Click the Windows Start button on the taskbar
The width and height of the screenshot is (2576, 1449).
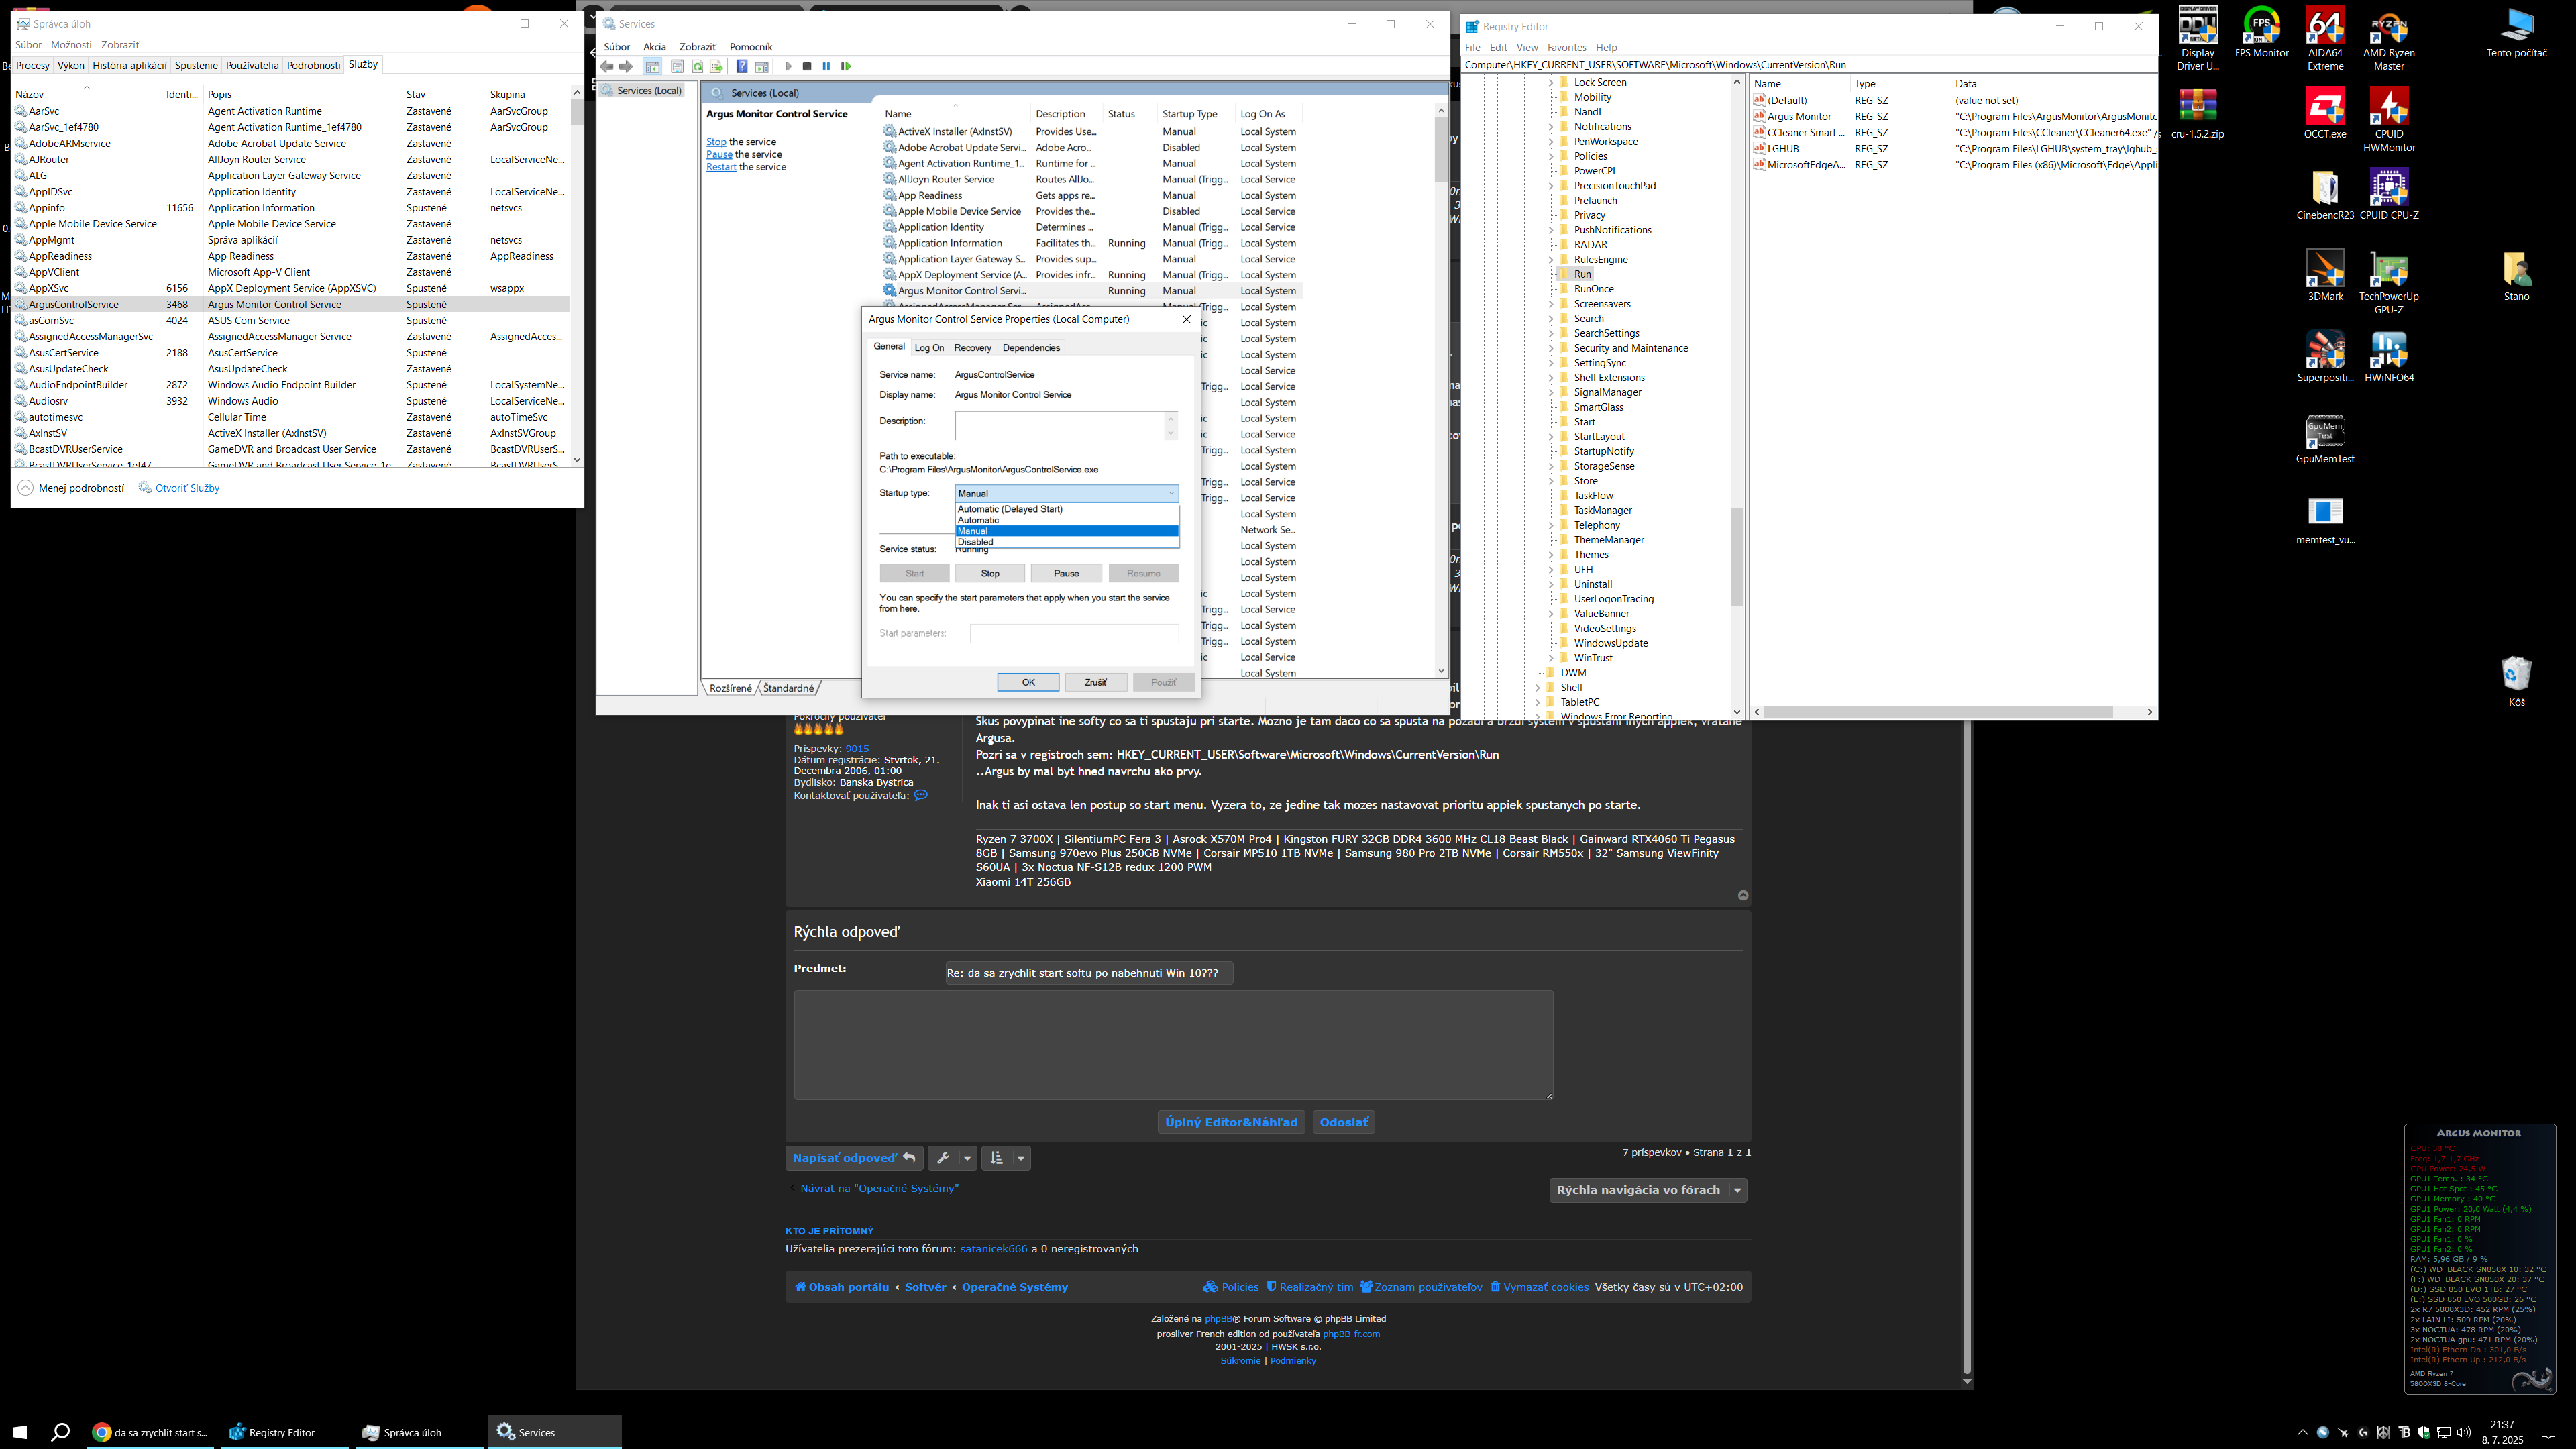[x=20, y=1432]
